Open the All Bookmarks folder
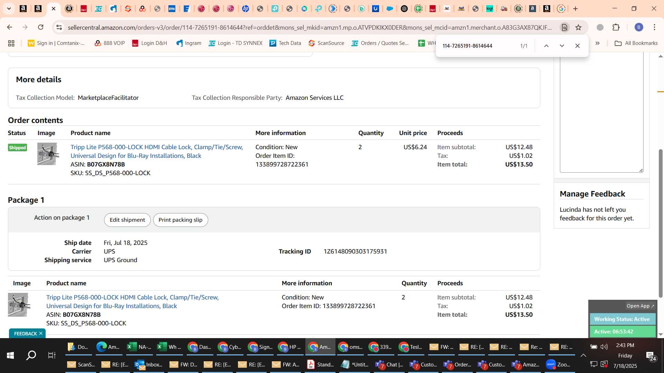Image resolution: width=664 pixels, height=373 pixels. click(x=636, y=43)
